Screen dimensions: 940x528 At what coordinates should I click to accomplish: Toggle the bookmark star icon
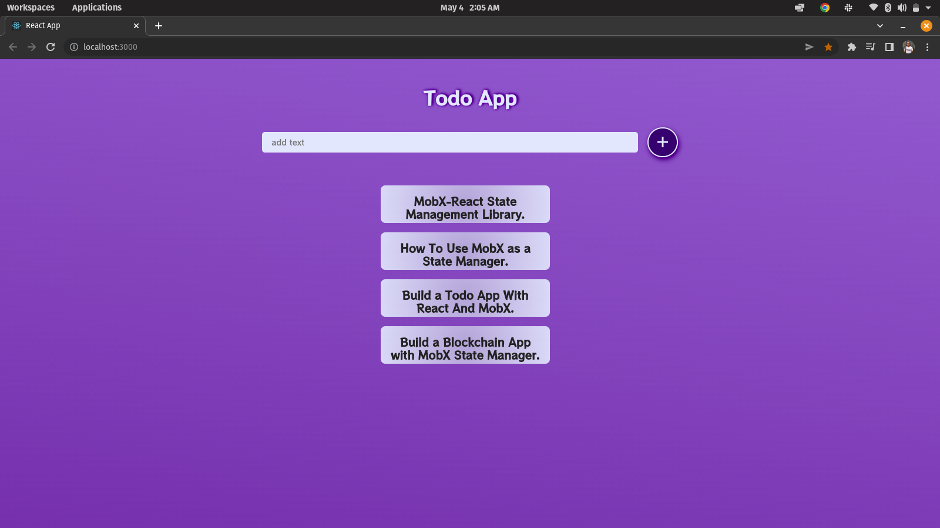tap(828, 47)
